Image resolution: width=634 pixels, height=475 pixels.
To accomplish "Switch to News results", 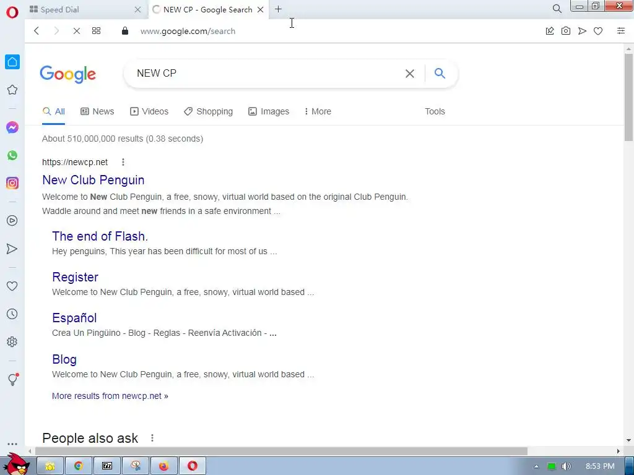I will click(x=97, y=111).
